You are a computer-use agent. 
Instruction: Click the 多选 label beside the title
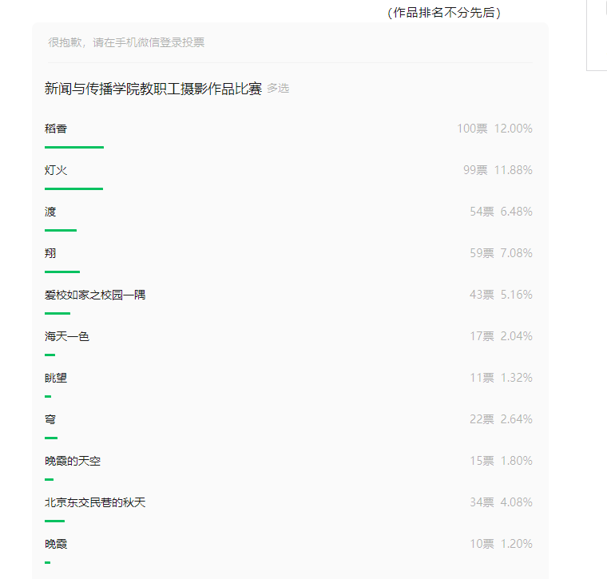[x=278, y=88]
